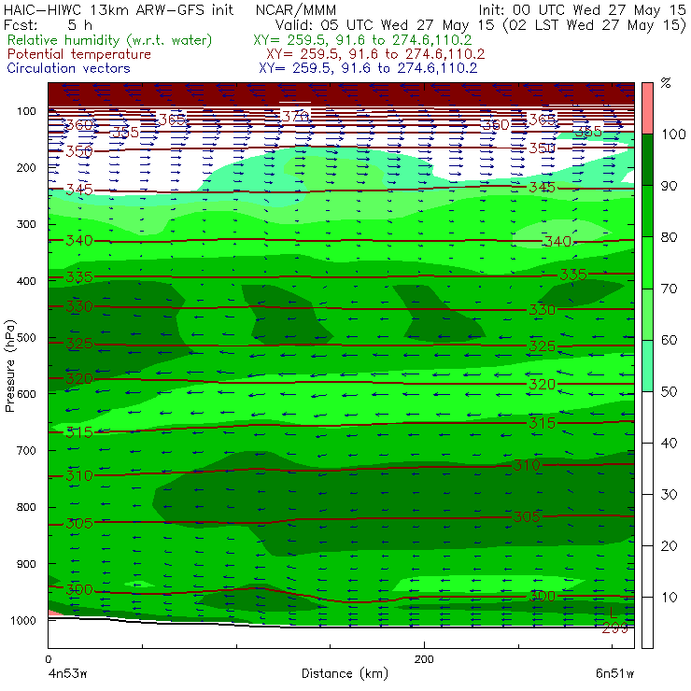Click the "299" contour label near the surface
Image resolution: width=691 pixels, height=691 pixels.
point(614,628)
